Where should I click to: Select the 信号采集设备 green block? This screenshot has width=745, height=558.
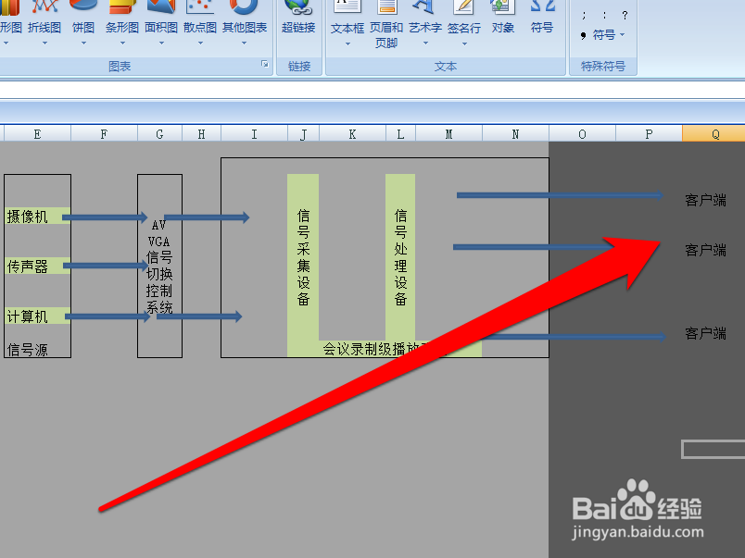(x=303, y=258)
